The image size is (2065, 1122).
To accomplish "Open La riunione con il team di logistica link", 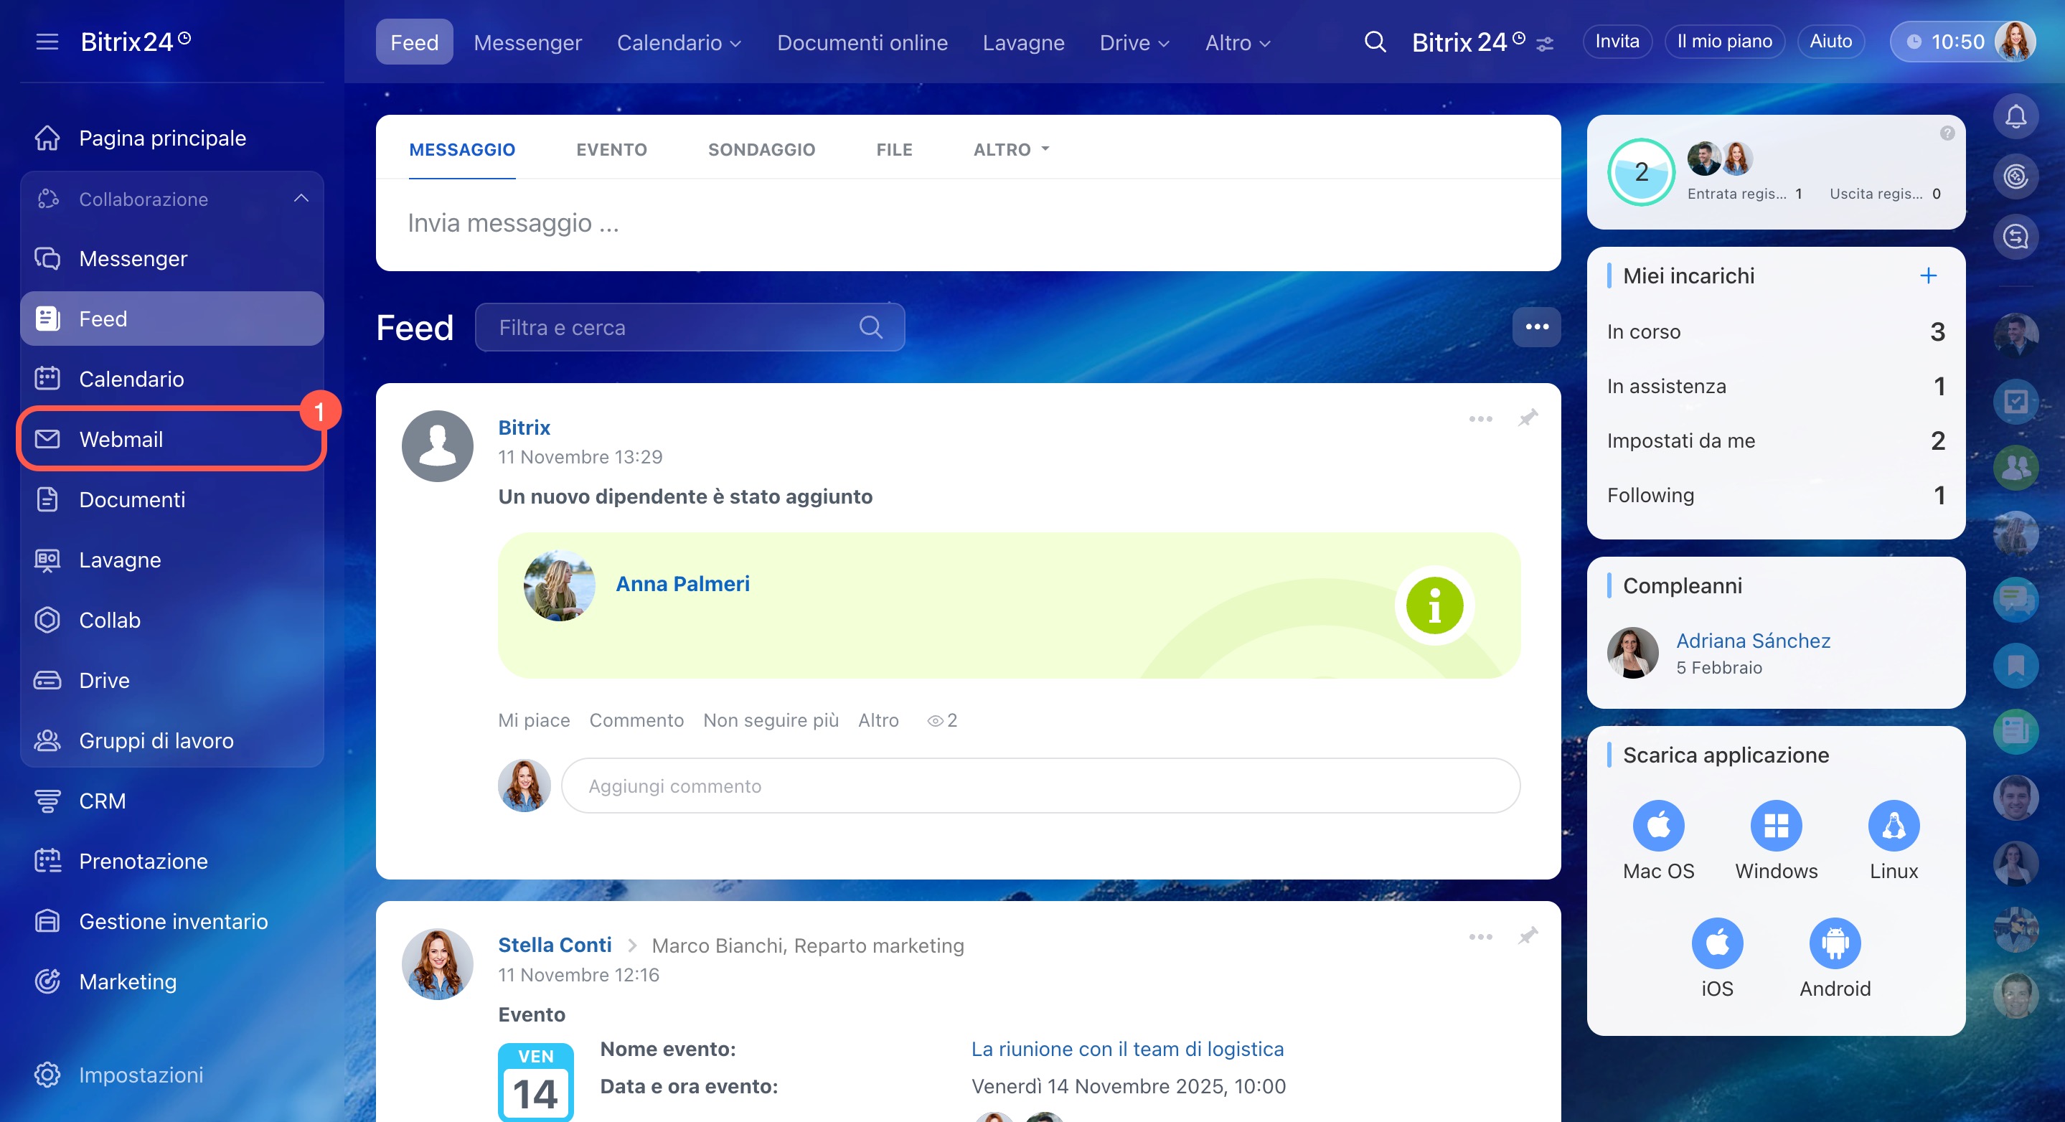I will pos(1126,1048).
